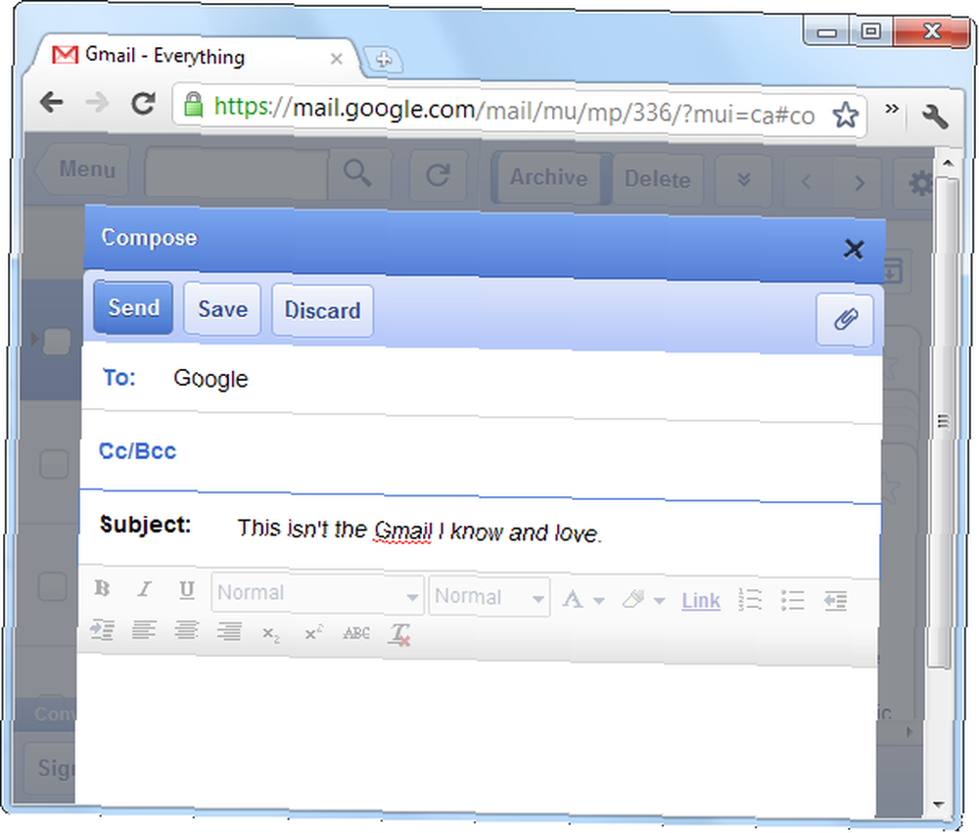Viewport: 979px width, 833px height.
Task: Close the Compose dialog with the X
Action: point(854,250)
